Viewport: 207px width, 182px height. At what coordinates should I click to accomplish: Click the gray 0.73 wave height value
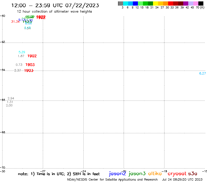(19, 65)
